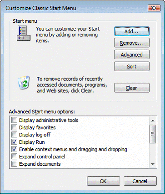Enable Expand control panel option
This screenshot has height=194, width=165.
(x=15, y=157)
